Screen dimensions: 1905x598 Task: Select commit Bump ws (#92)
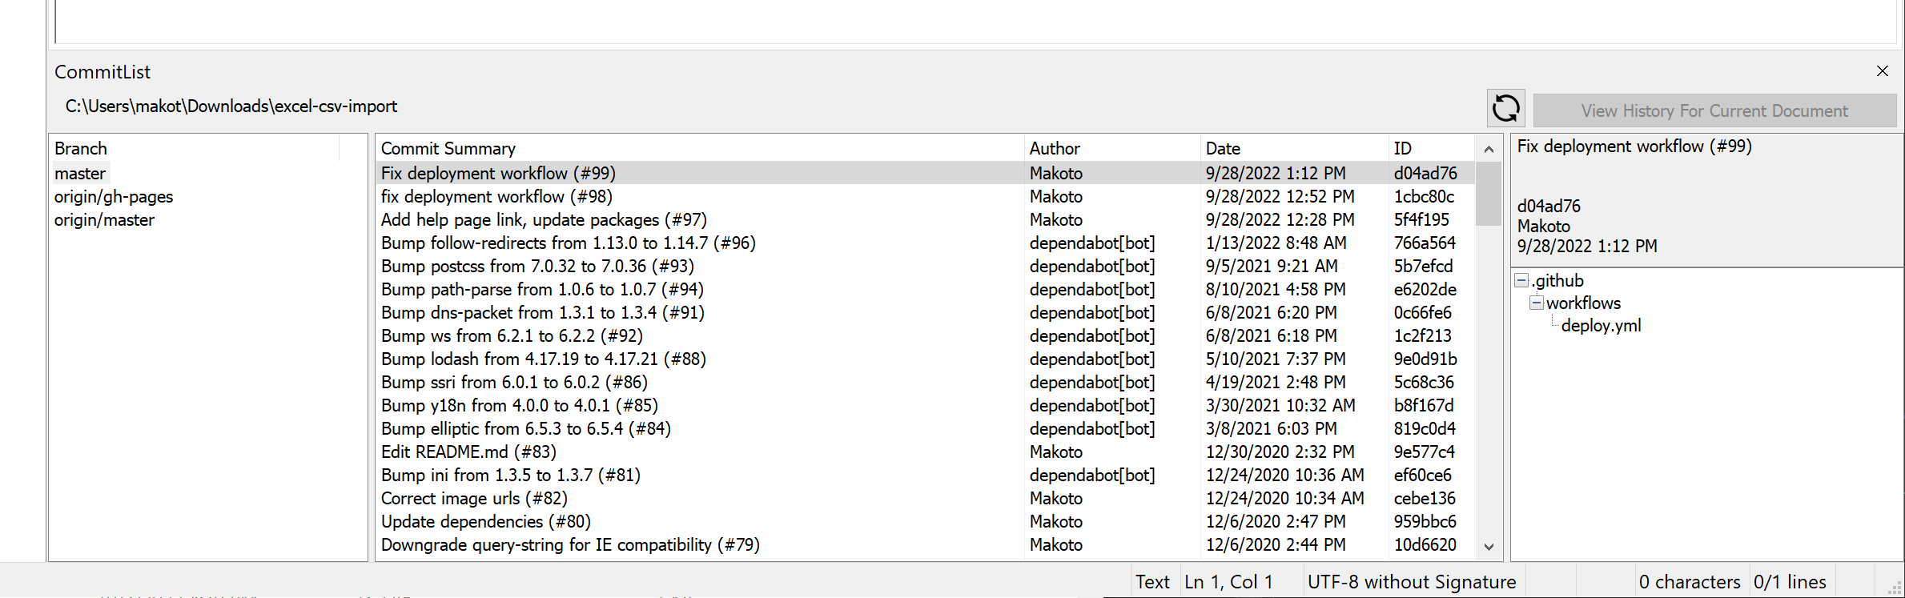point(925,335)
